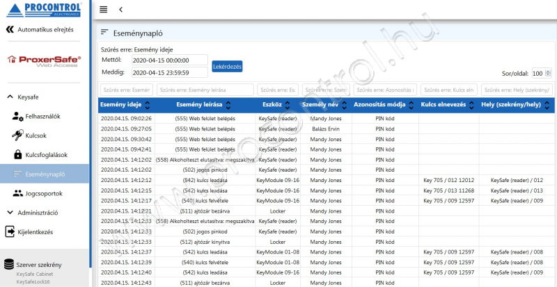
Task: Click the back arrow icon
Action: point(120,10)
